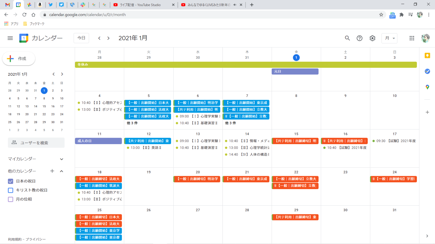
Task: Expand the マイカレンダー section
Action: coord(61,159)
